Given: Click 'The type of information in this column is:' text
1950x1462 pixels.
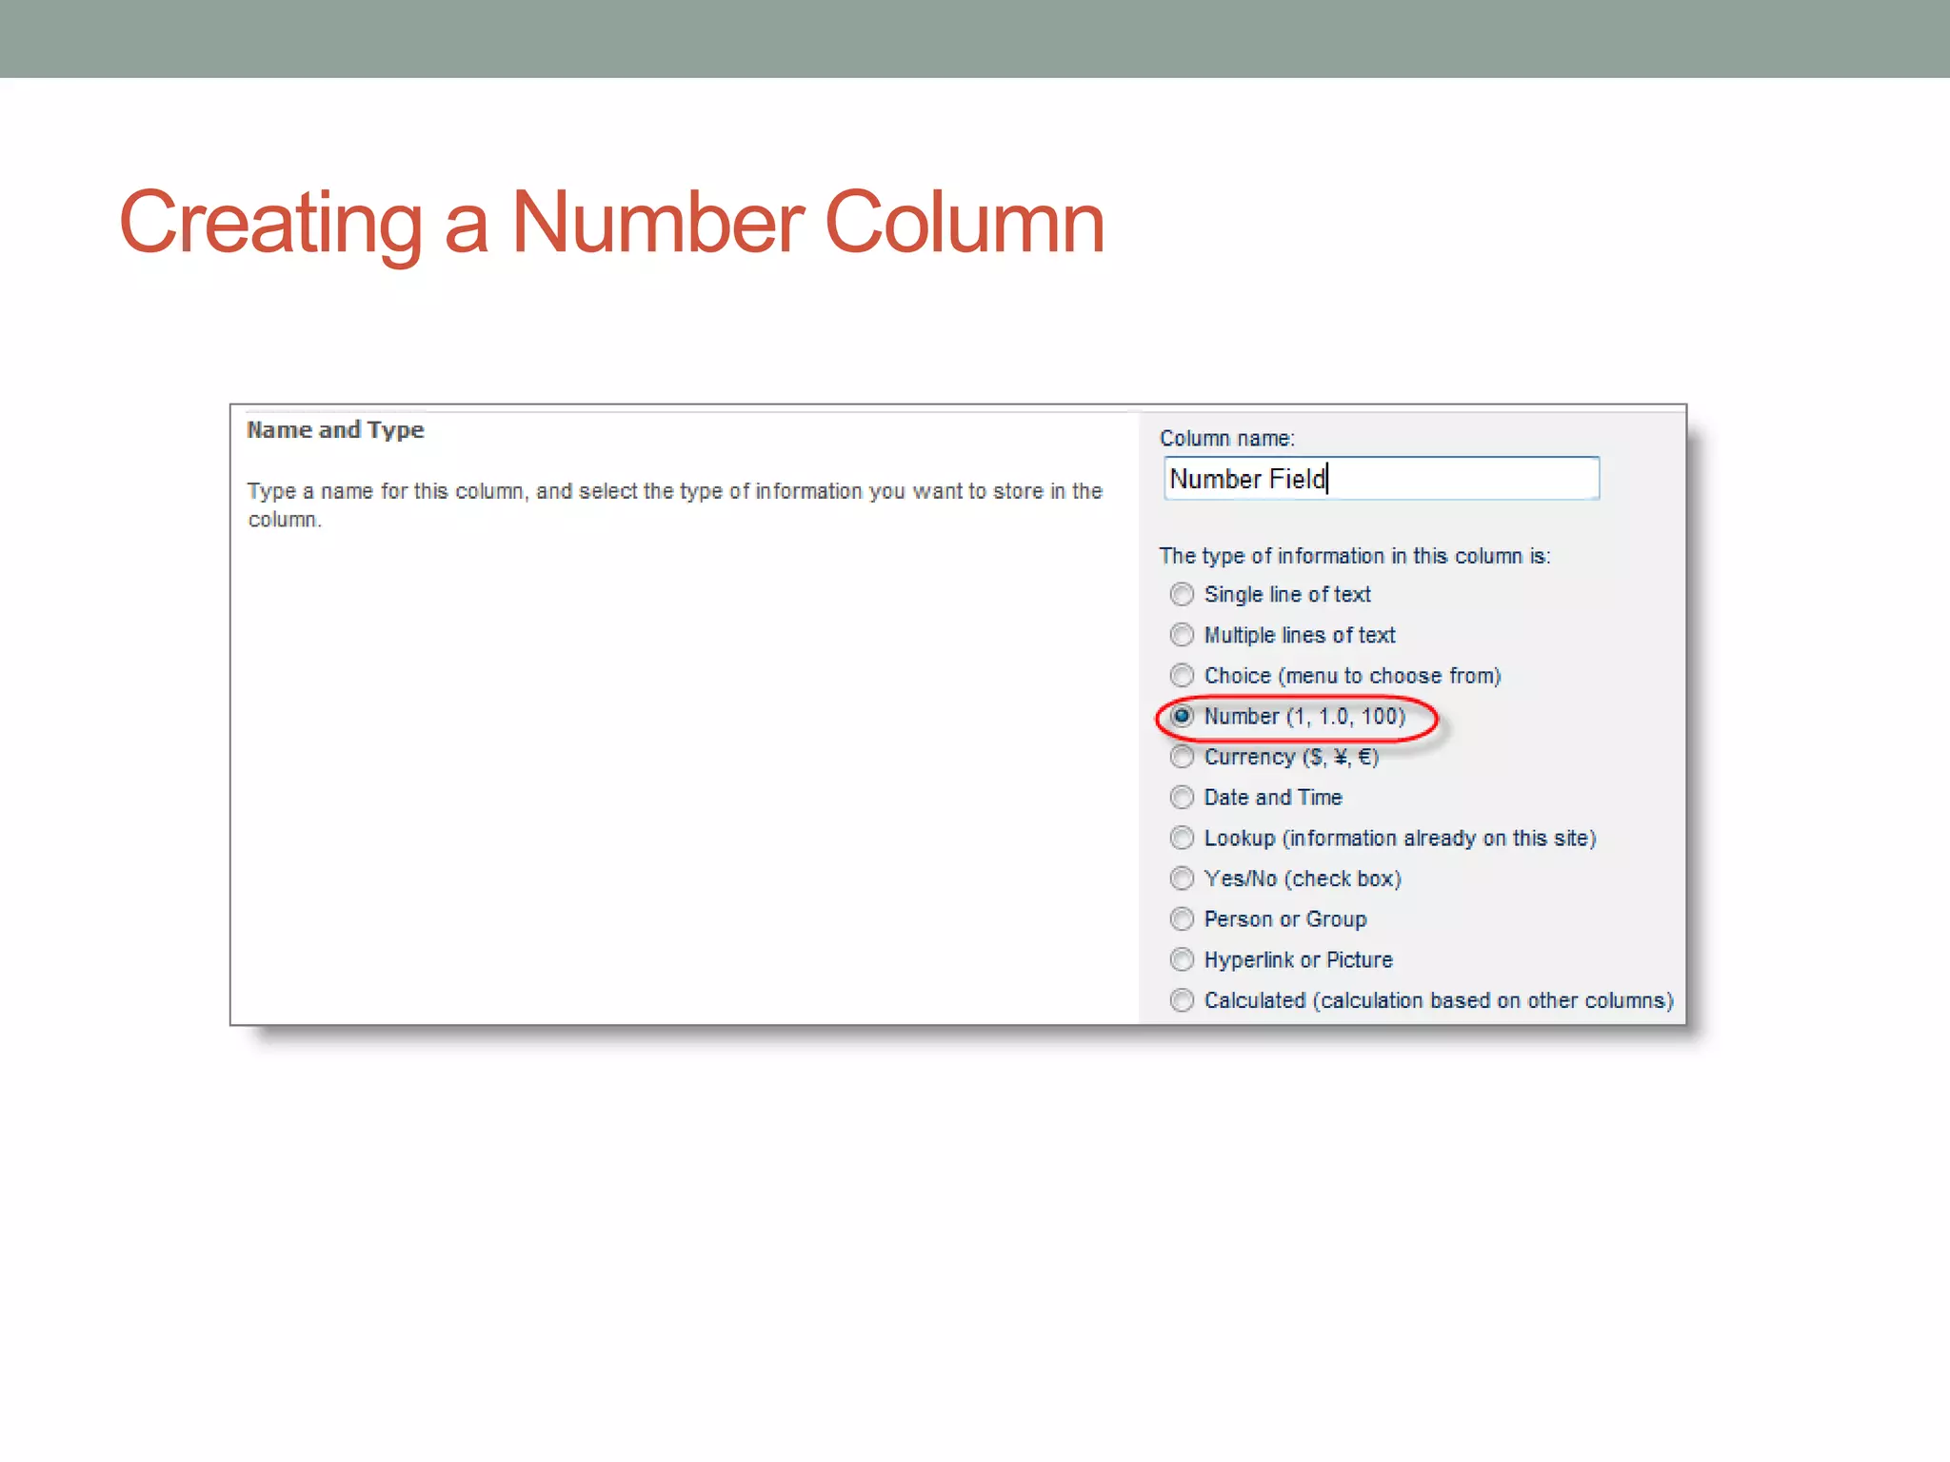Looking at the screenshot, I should (x=1355, y=556).
